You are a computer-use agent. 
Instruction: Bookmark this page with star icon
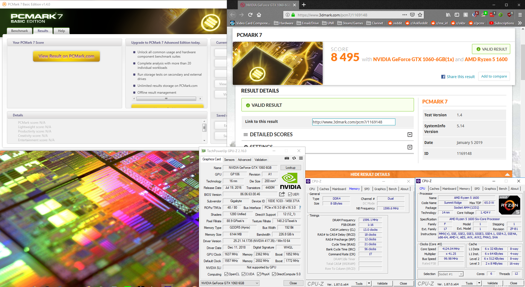click(420, 15)
